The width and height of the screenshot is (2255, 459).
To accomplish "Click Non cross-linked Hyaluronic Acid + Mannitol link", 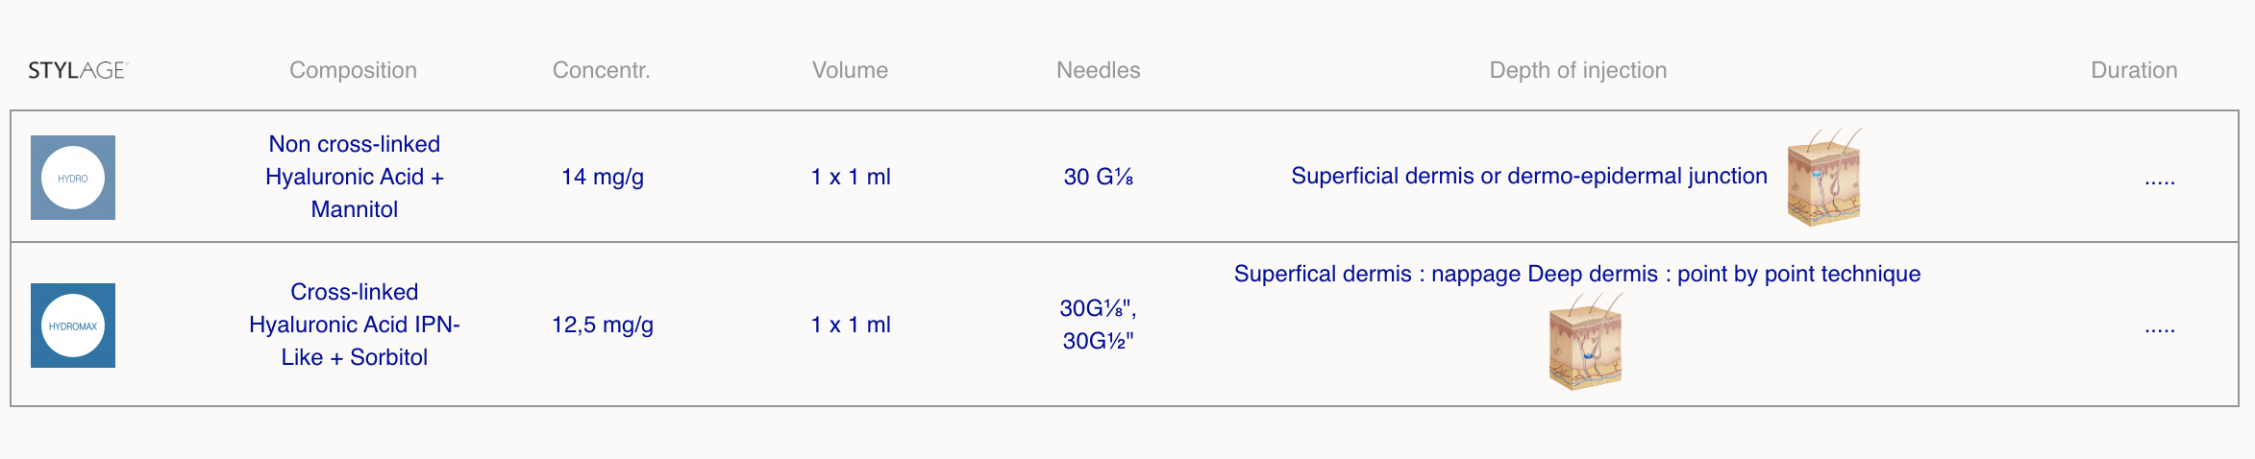I will 355,177.
